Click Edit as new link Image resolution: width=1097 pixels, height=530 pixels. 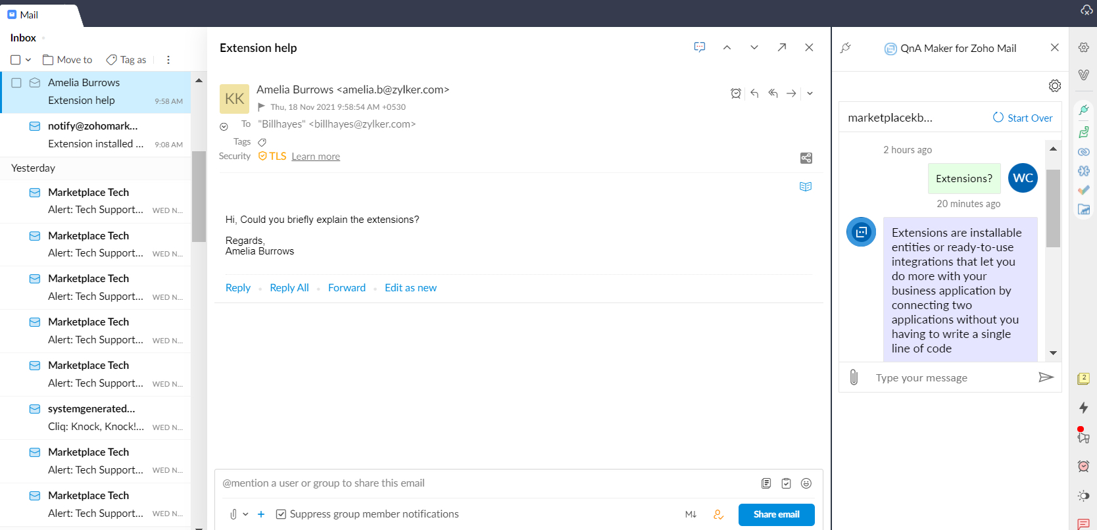(x=410, y=288)
